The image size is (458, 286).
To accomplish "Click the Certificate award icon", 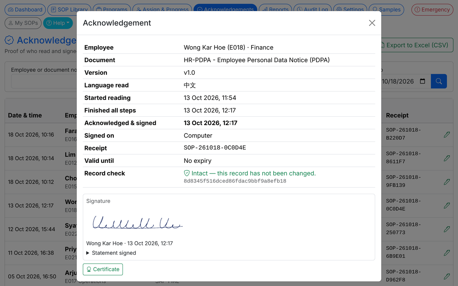I will click(89, 269).
